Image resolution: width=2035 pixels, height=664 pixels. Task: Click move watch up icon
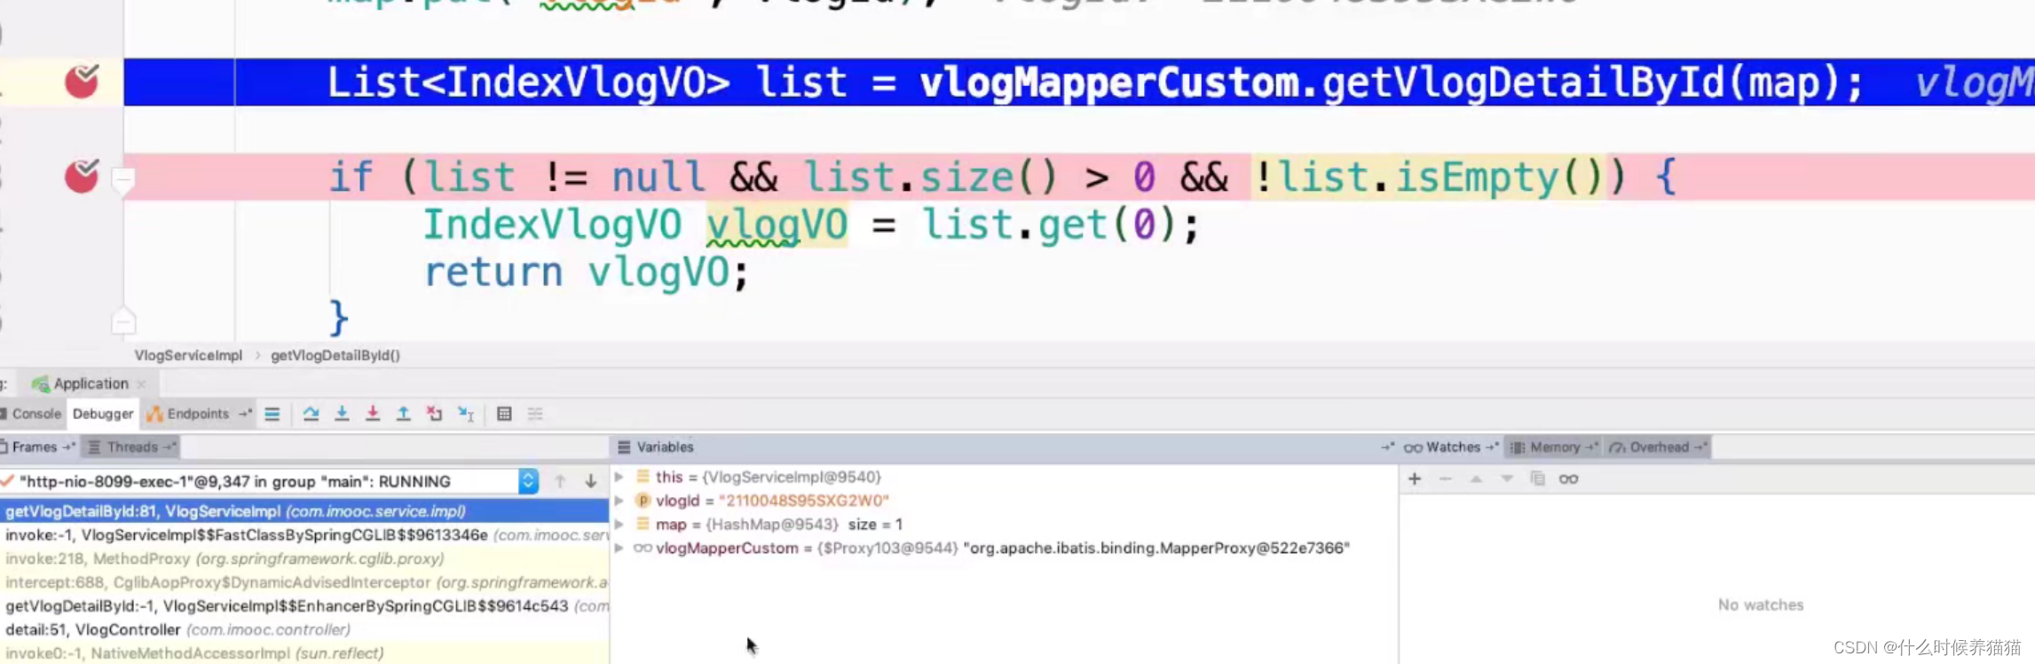tap(1476, 478)
